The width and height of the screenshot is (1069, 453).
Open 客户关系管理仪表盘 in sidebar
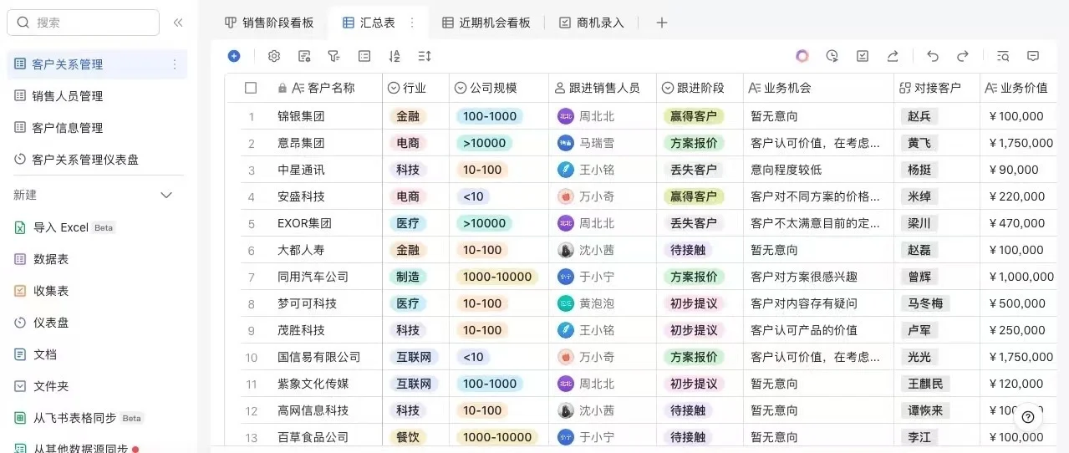click(97, 160)
